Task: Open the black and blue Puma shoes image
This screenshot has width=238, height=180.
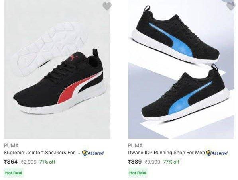Action: point(181,69)
